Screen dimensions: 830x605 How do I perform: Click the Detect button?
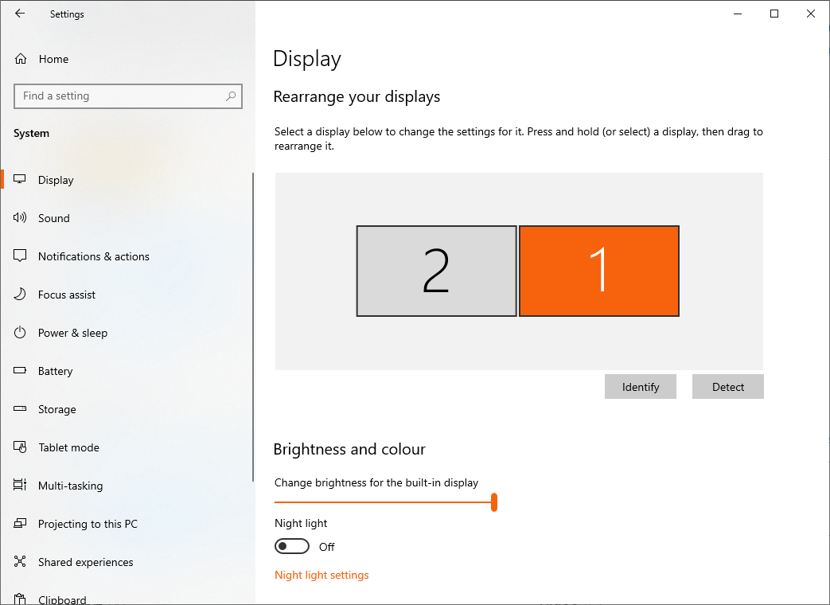[728, 386]
